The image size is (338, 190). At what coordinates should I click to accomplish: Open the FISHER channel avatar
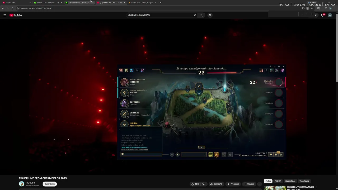click(x=22, y=184)
